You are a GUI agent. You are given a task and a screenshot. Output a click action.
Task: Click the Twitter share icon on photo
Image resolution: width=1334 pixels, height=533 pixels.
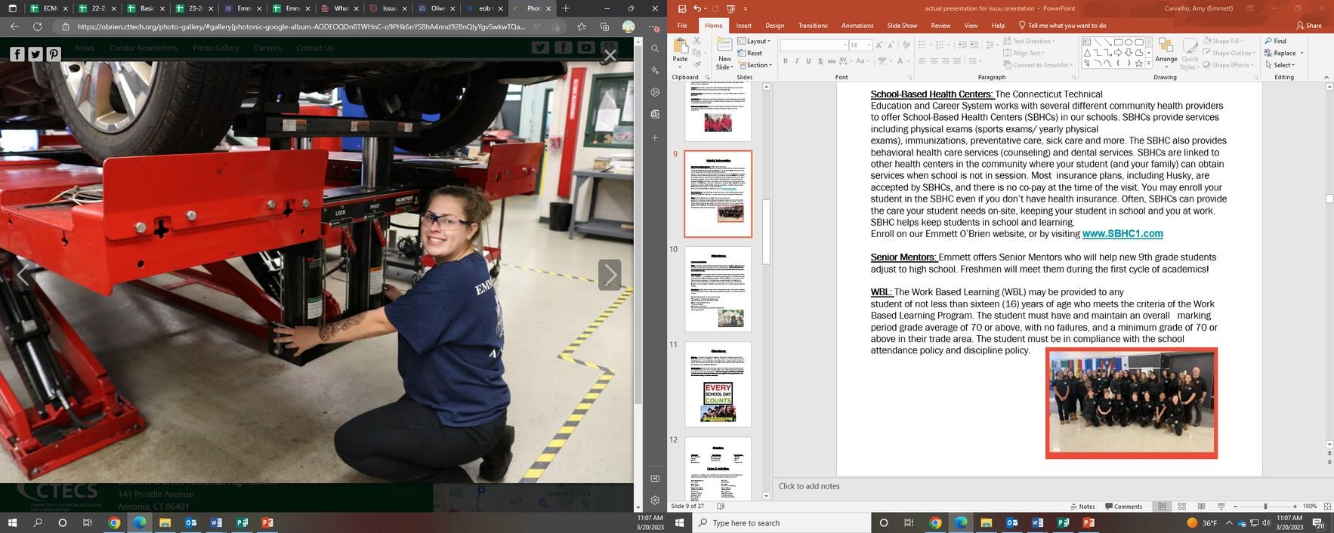[36, 54]
